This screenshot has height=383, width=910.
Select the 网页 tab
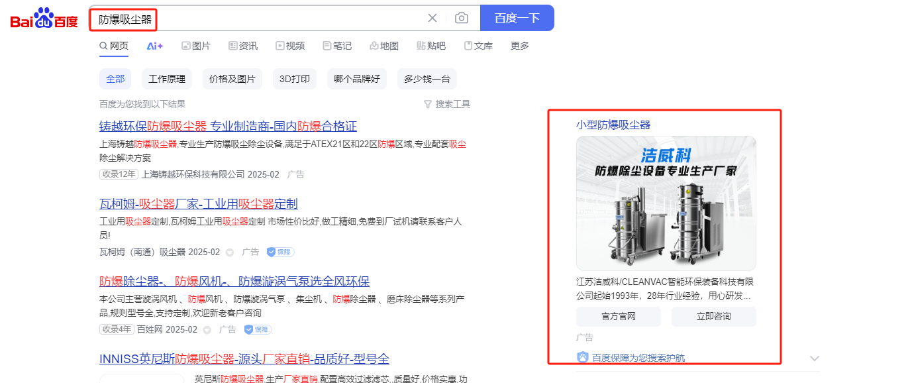click(x=114, y=46)
